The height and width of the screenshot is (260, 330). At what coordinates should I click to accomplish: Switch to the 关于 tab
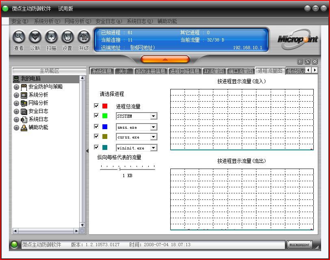click(x=124, y=71)
